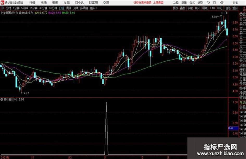Click the MA5: 5.74 indicator label
The image size is (246, 159).
[28, 13]
